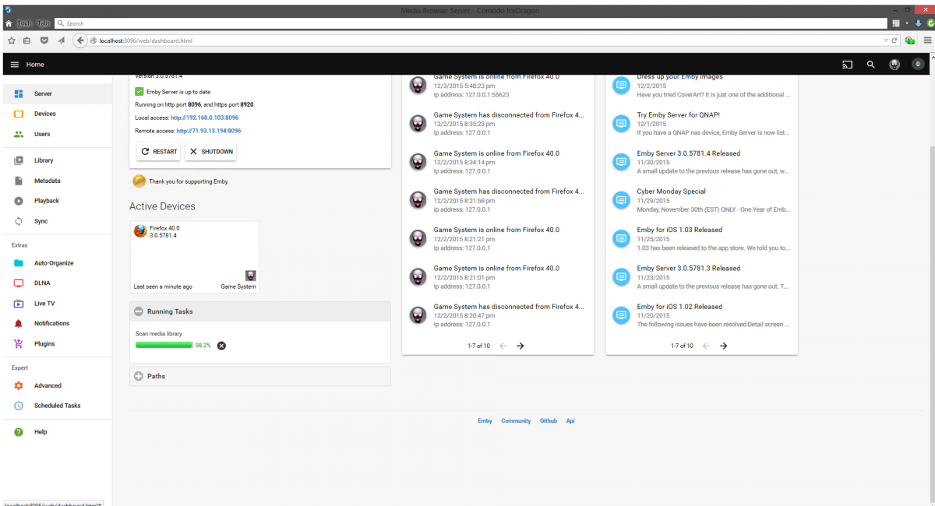Open the Notifications bell icon in sidebar

(19, 323)
